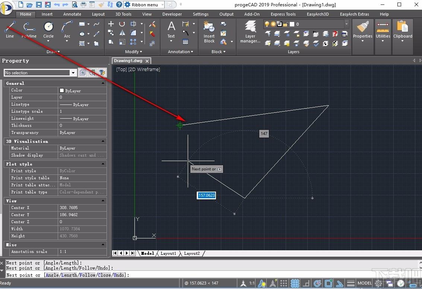Close the Drawing1.dwg document tab
Image resolution: width=422 pixels, height=289 pixels.
pyautogui.click(x=147, y=61)
